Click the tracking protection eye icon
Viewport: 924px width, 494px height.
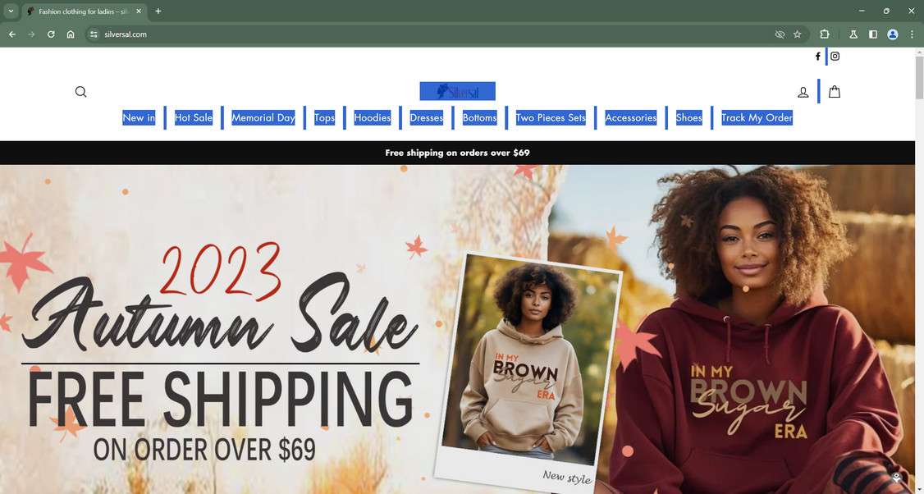(780, 34)
